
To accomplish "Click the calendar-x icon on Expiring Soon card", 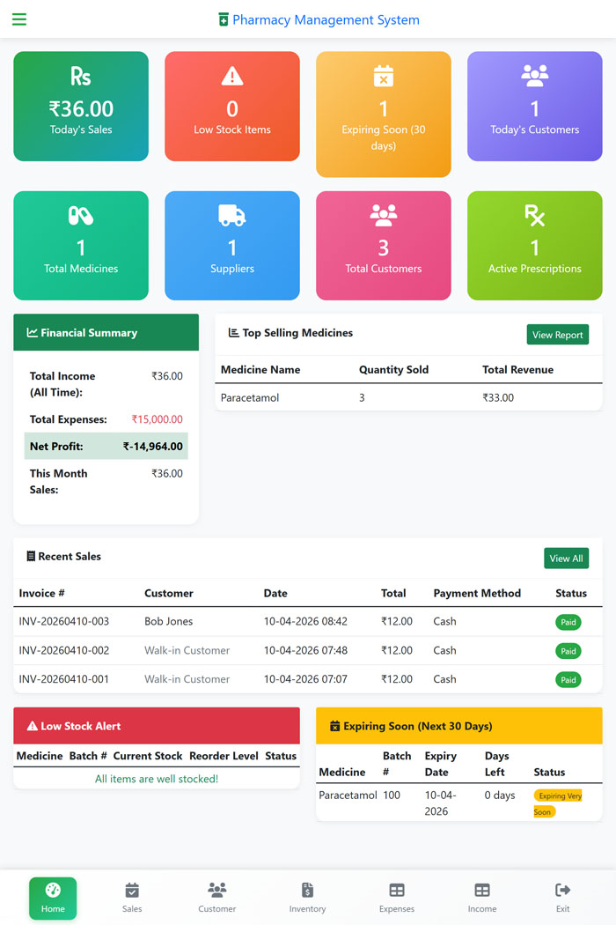I will (383, 76).
